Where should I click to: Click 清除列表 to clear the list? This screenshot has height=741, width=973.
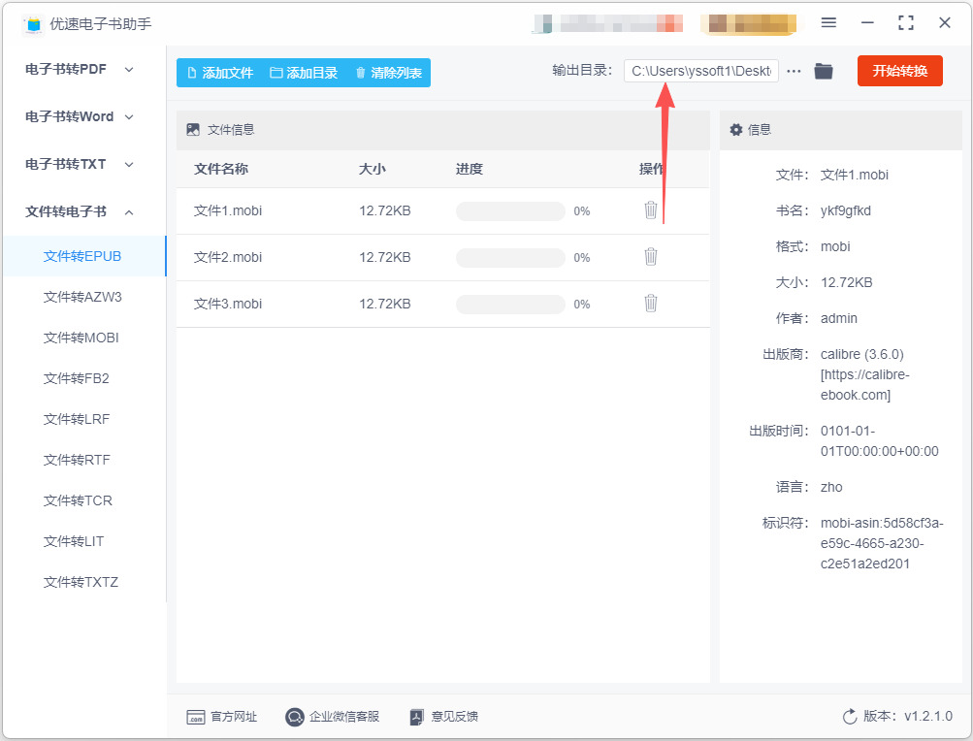[x=388, y=73]
